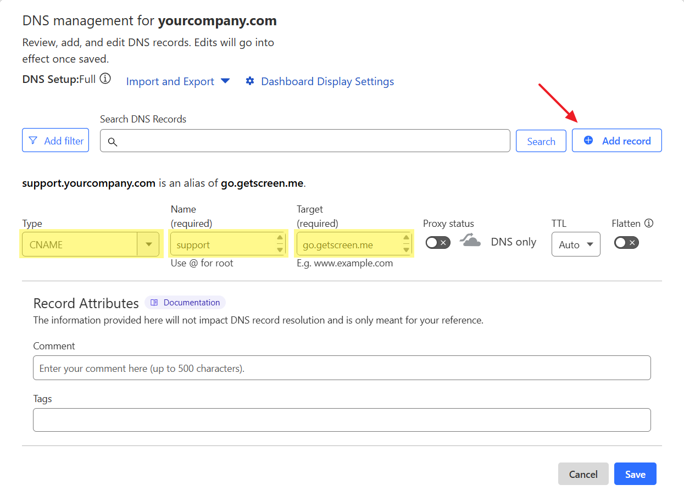Click the plus icon on Add record

(x=588, y=141)
